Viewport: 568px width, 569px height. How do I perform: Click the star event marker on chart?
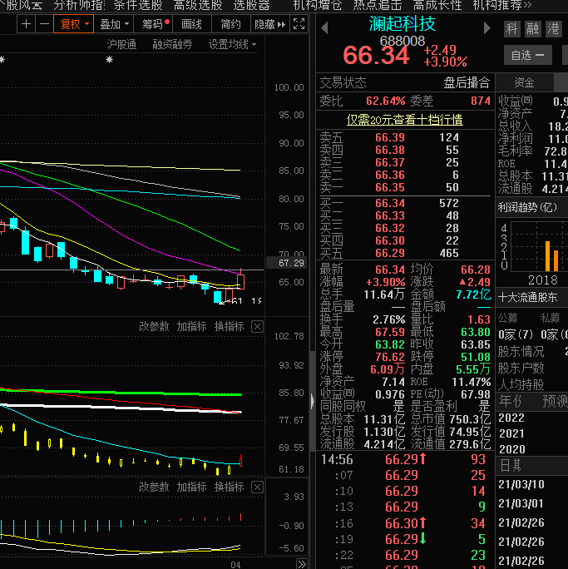click(x=109, y=60)
